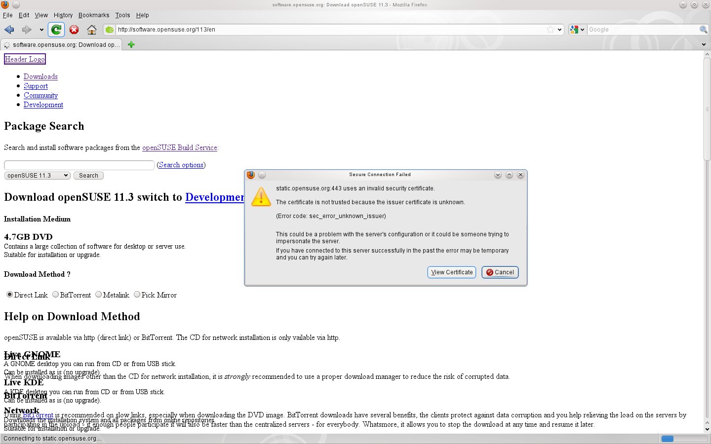The height and width of the screenshot is (444, 711).
Task: Select the Direct Link radio button
Action: (x=9, y=295)
